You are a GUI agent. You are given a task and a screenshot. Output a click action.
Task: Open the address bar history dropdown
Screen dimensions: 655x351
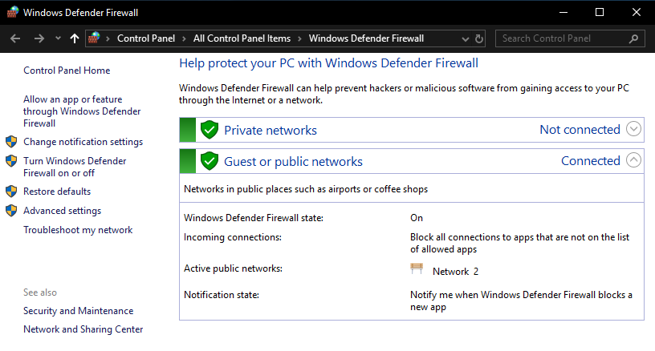click(x=466, y=38)
